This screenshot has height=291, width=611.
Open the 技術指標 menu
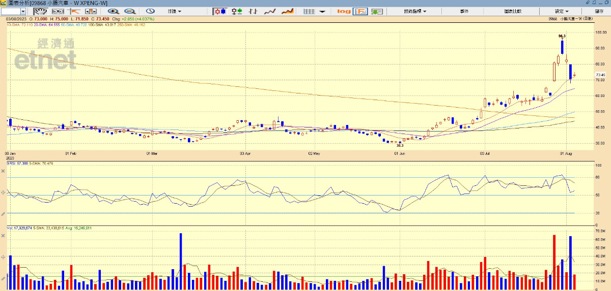point(414,11)
